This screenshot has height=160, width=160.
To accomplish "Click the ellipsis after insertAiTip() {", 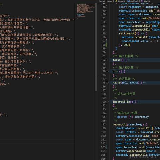I will click(138, 102).
